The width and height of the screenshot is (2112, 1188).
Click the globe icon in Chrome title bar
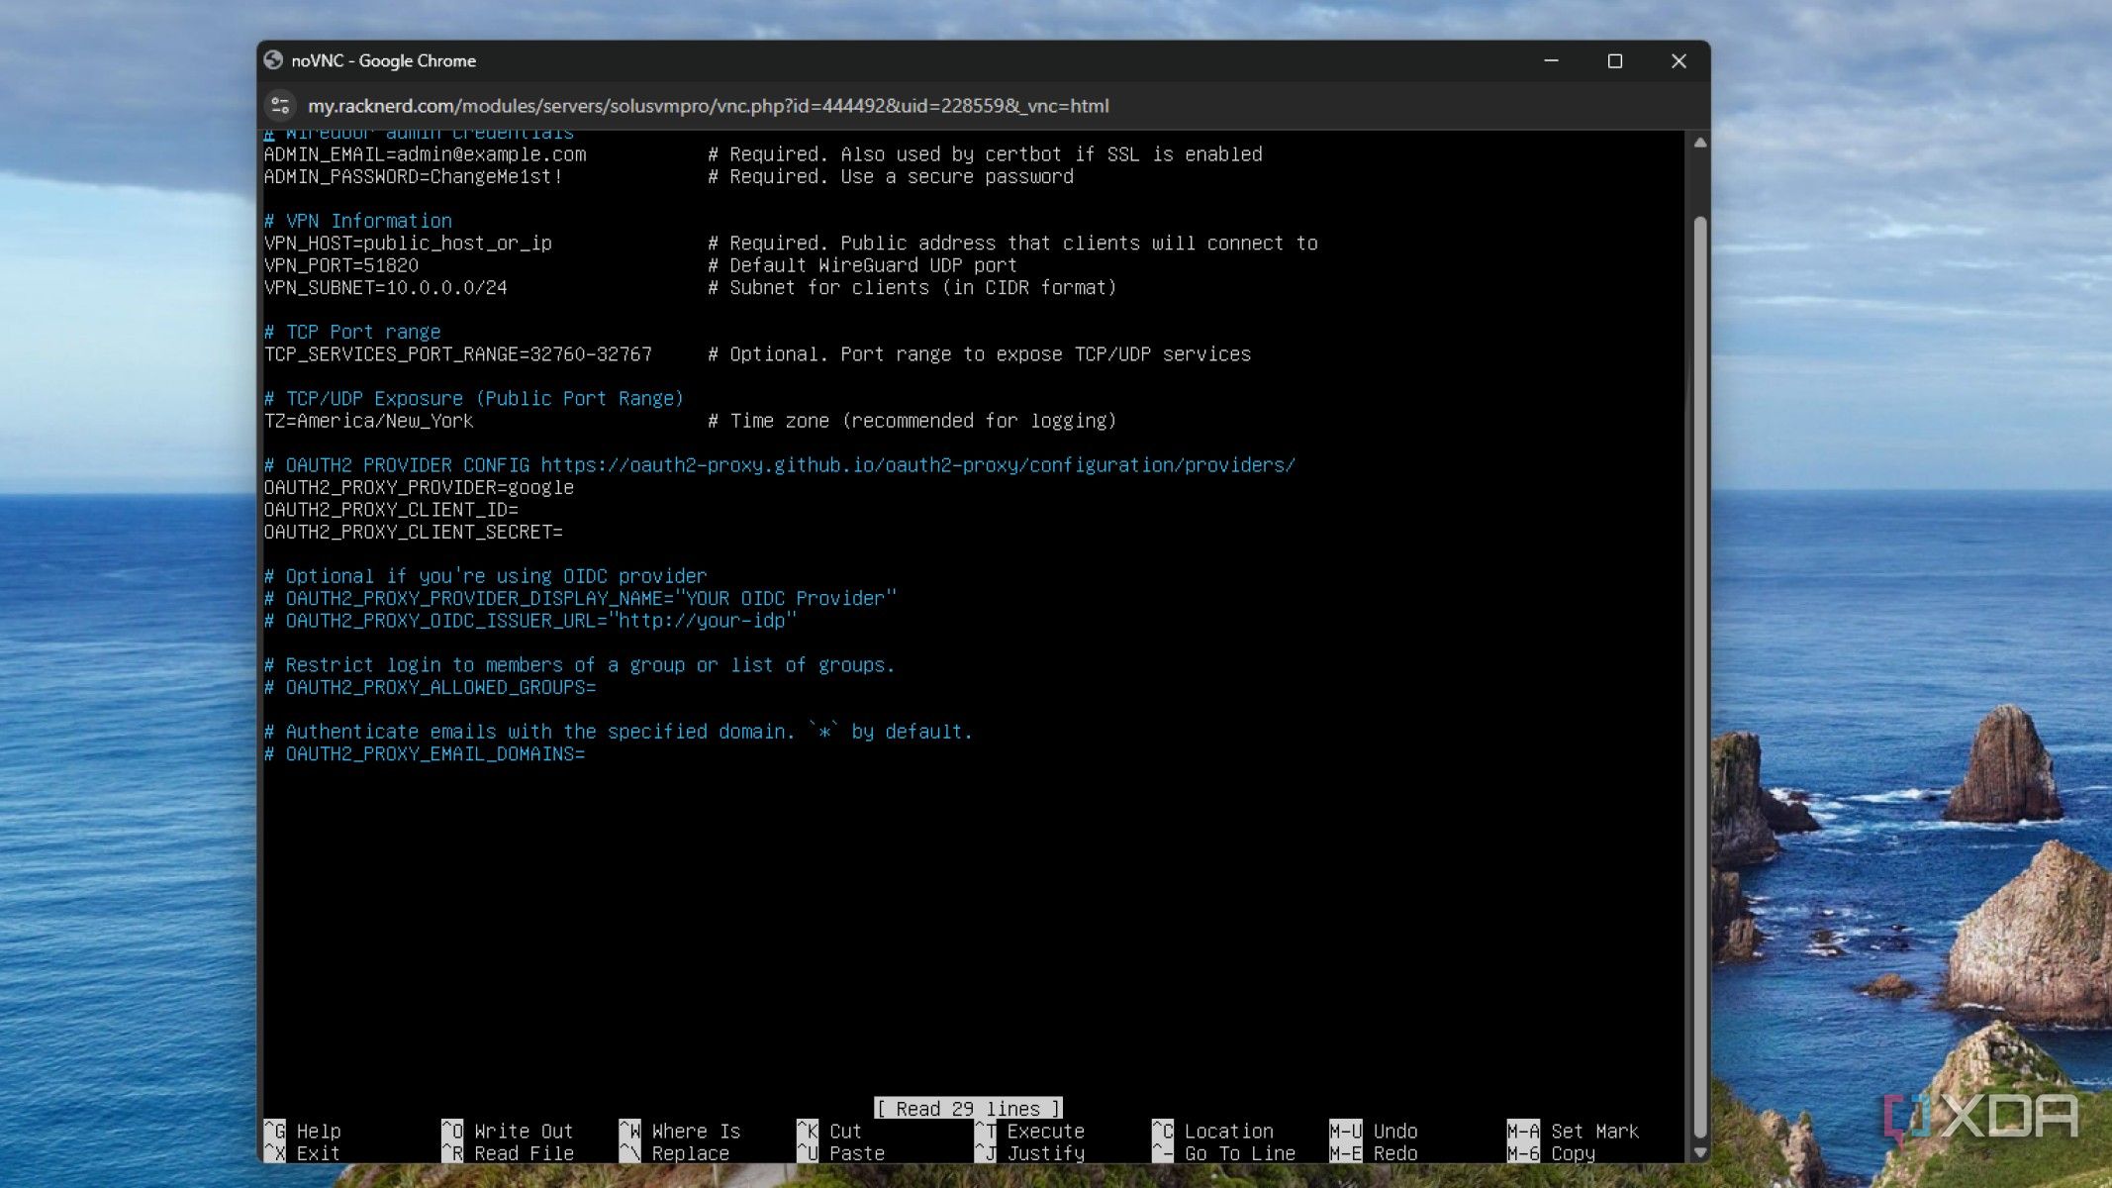(273, 60)
